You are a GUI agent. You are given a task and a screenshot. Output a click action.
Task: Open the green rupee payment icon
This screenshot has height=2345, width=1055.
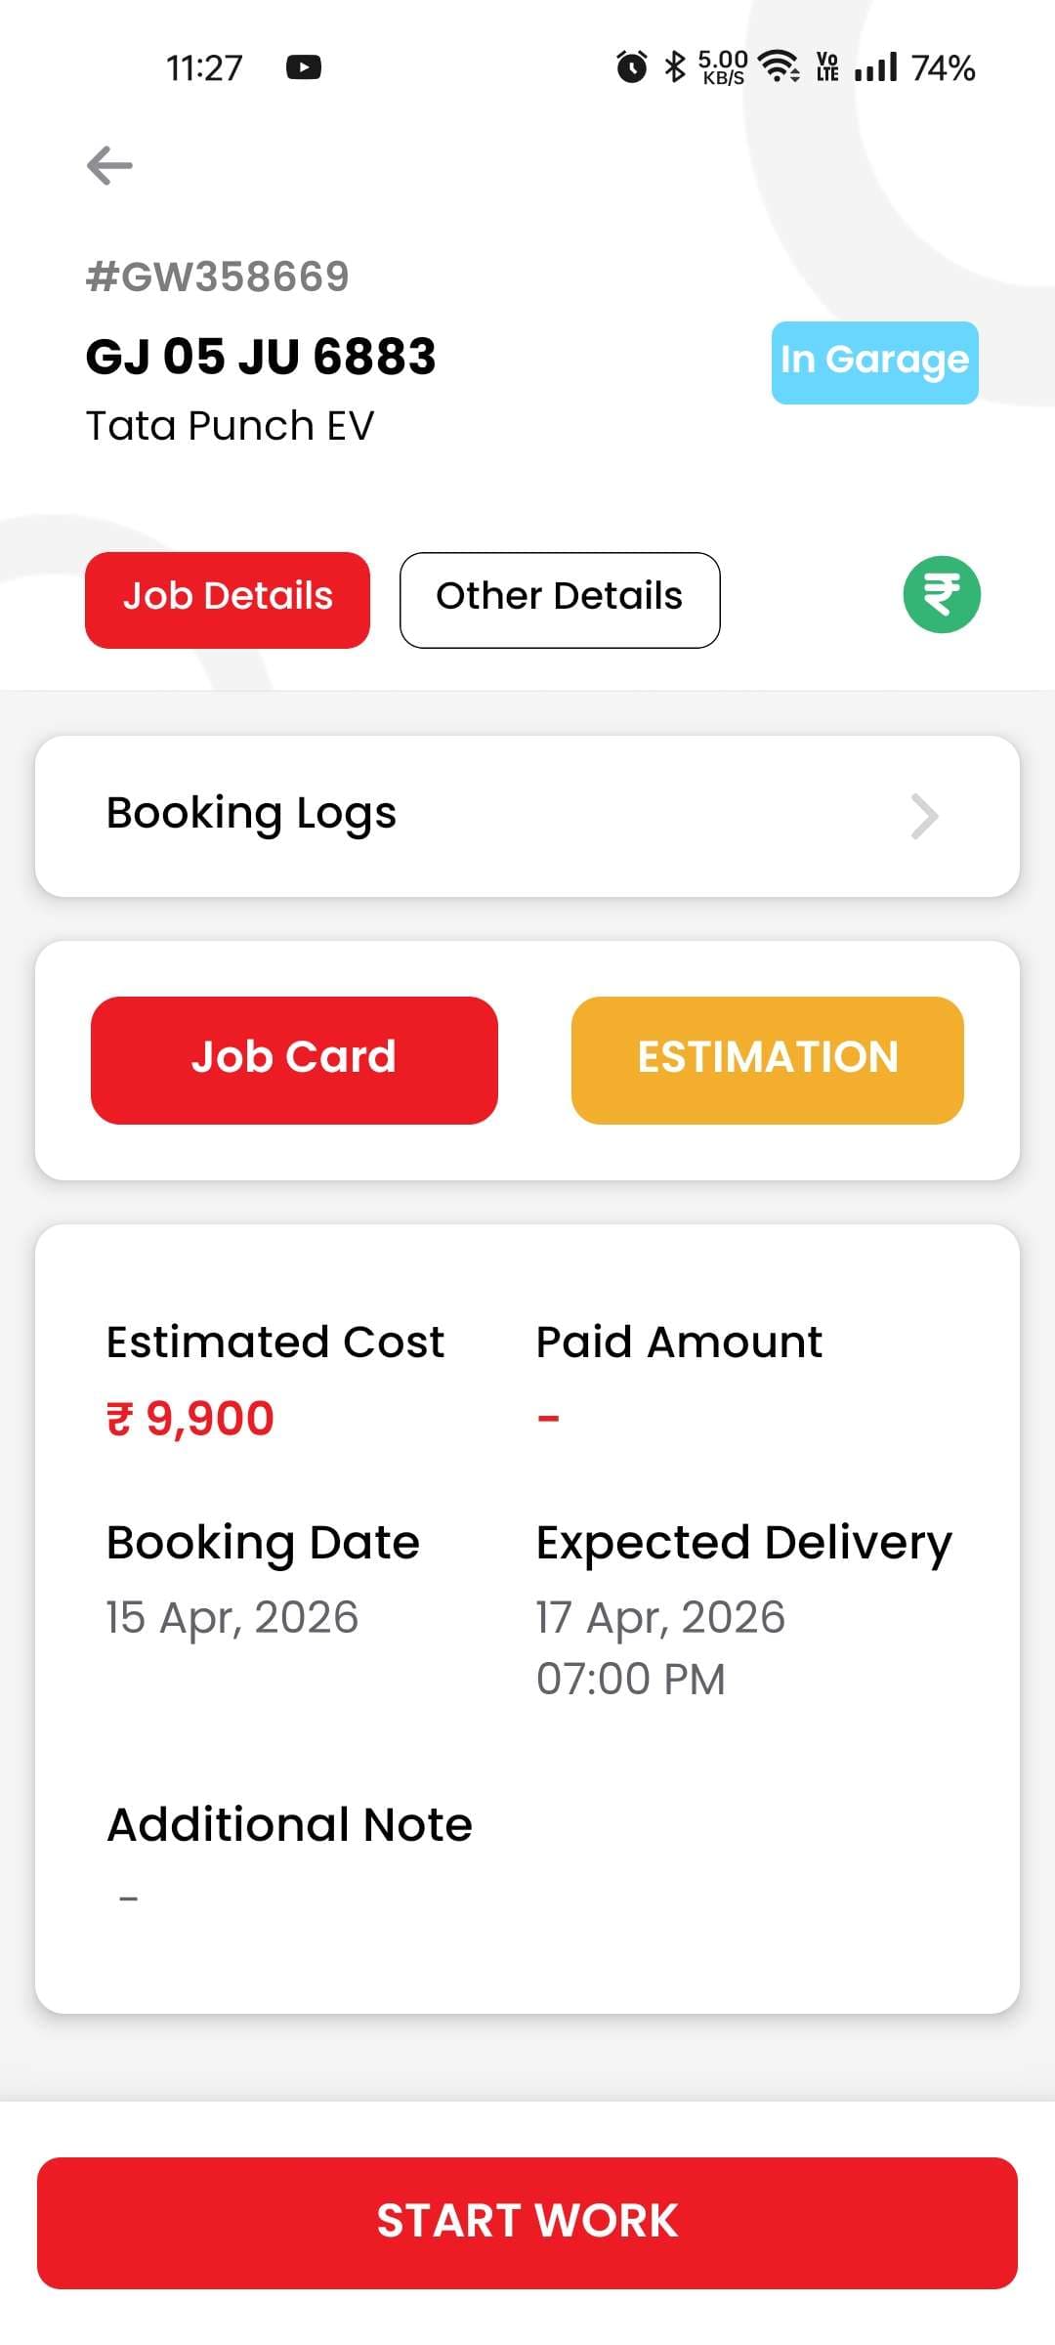click(x=941, y=595)
